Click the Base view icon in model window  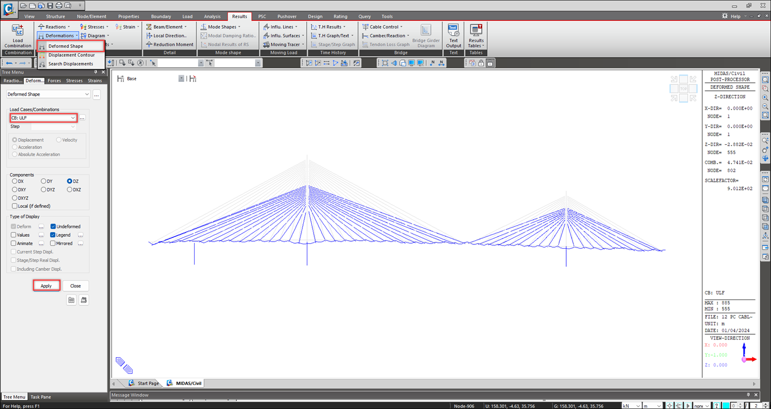point(121,79)
